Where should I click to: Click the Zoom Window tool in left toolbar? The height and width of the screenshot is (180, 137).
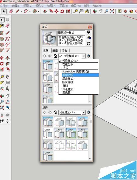pos(7,102)
